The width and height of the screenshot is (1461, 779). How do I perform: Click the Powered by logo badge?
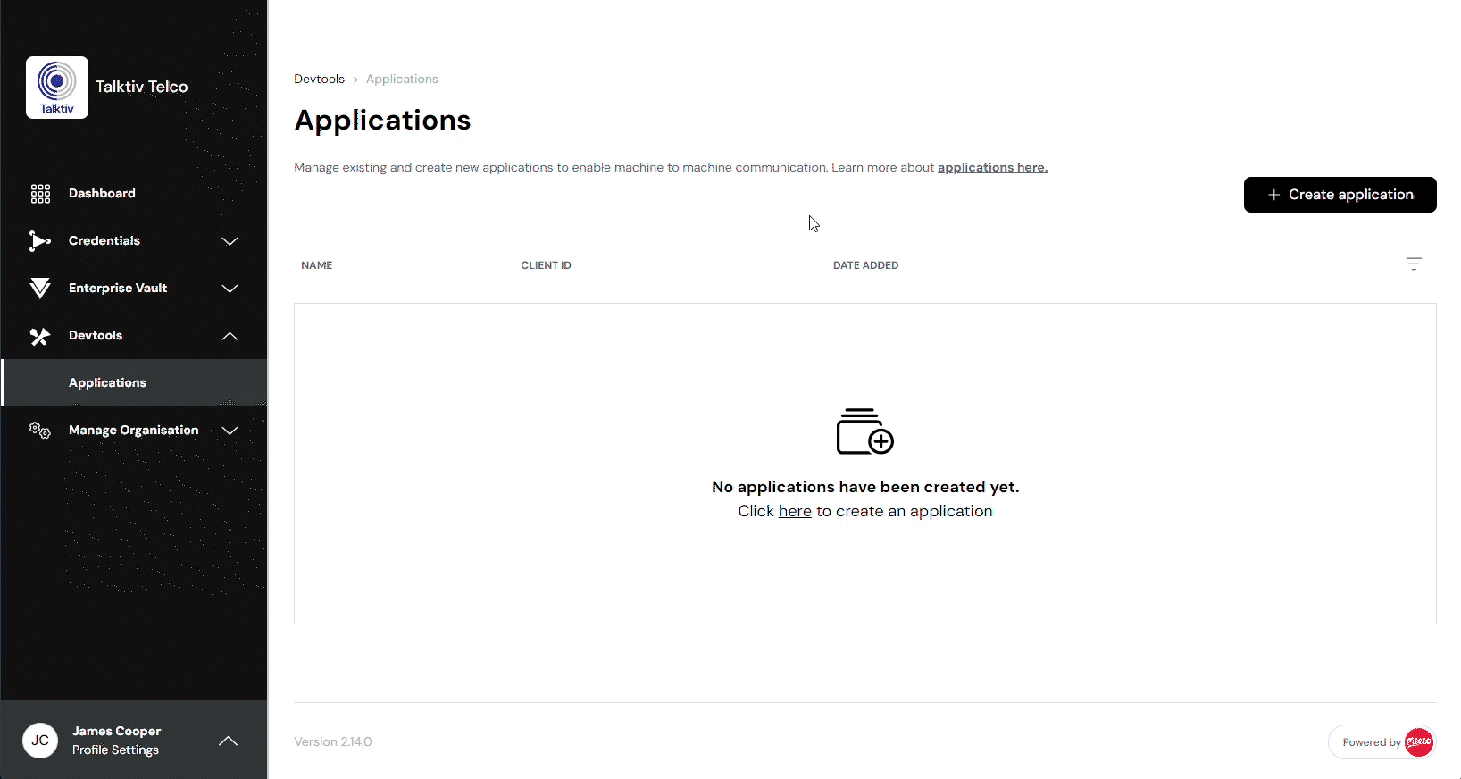[x=1382, y=742]
